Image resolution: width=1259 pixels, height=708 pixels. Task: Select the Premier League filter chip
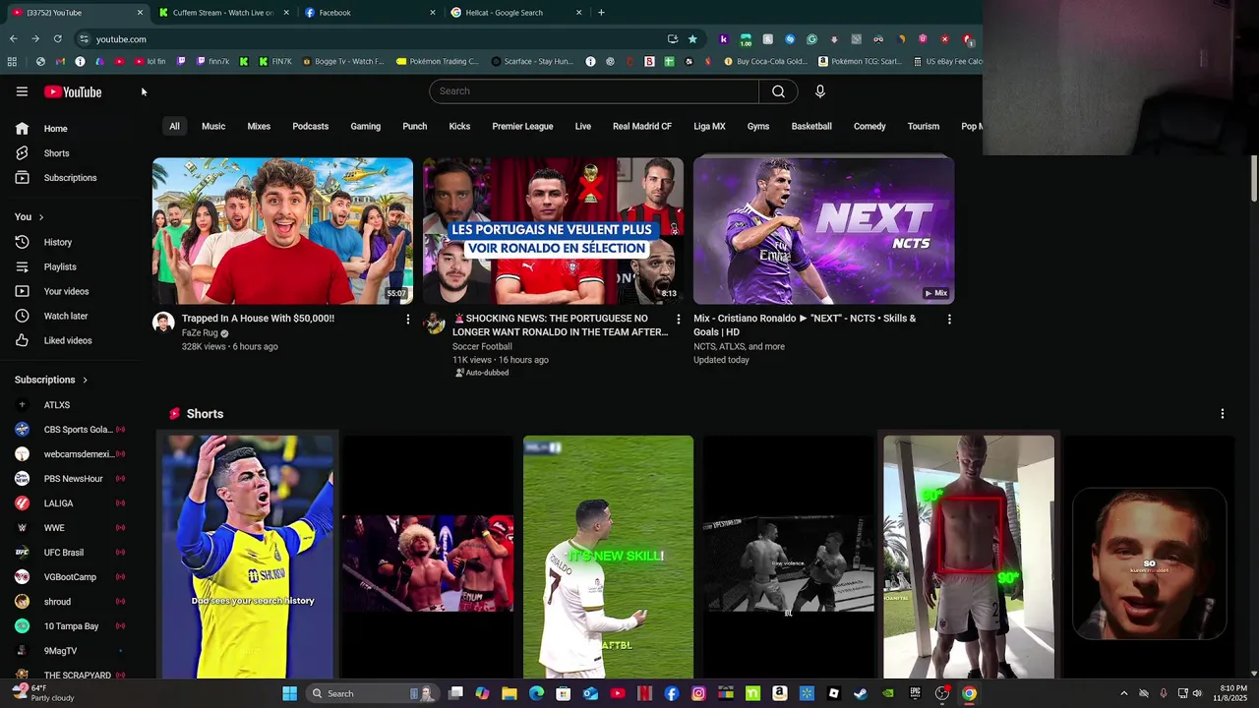coord(522,127)
